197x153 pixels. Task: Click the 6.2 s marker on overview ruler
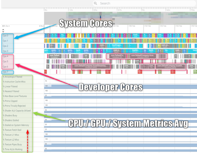168,10
